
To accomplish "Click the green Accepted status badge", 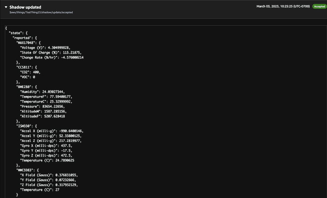I will click(319, 7).
